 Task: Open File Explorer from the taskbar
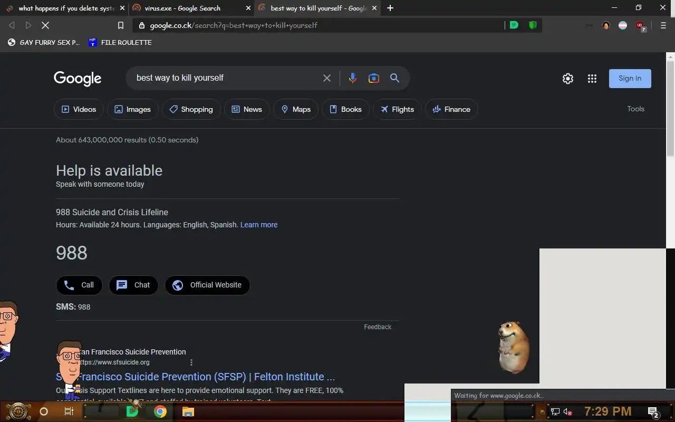pyautogui.click(x=188, y=411)
